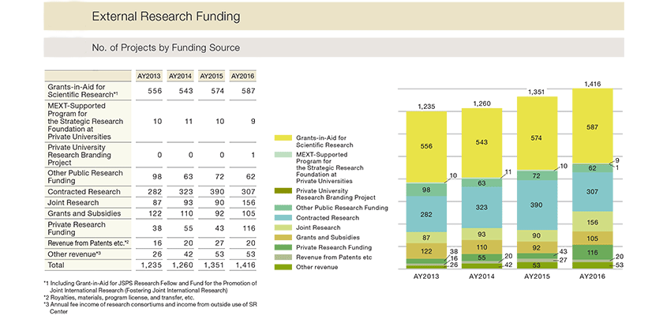The width and height of the screenshot is (663, 316).
Task: Click the AY2014 axis label below the chart
Action: (x=481, y=278)
